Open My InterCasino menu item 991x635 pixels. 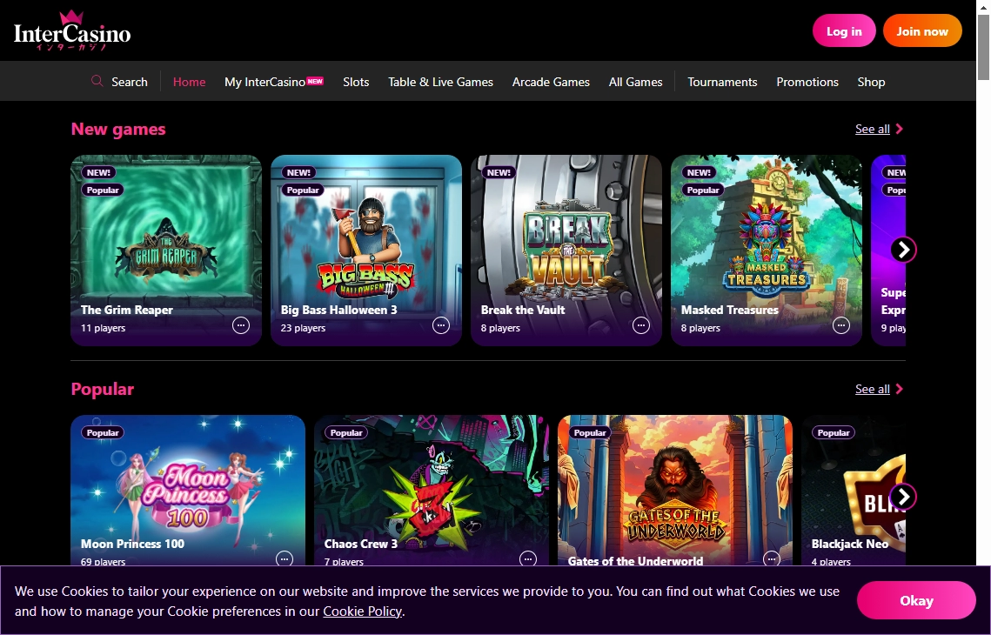pos(264,82)
